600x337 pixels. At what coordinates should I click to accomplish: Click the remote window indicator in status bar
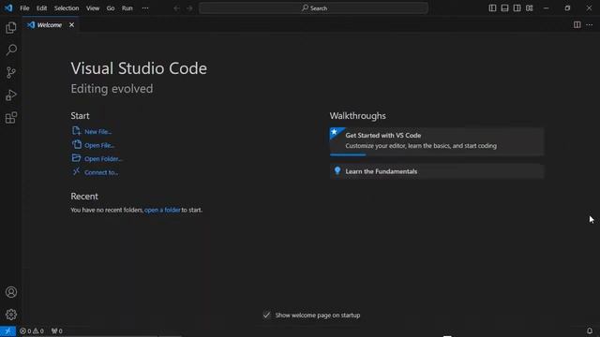pyautogui.click(x=7, y=330)
